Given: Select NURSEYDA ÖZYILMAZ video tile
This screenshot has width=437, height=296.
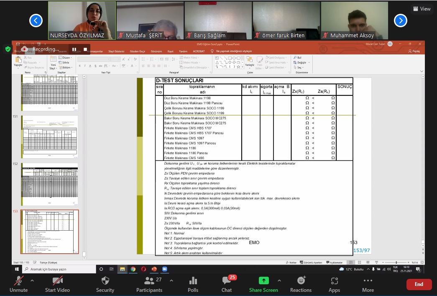Looking at the screenshot, I should [x=82, y=21].
